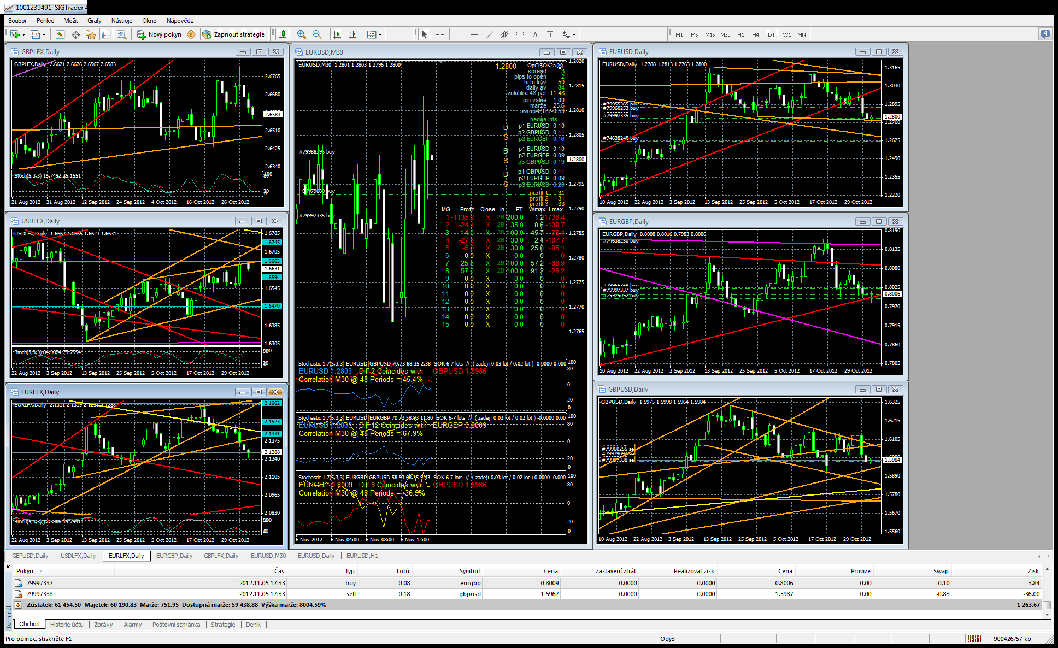The height and width of the screenshot is (648, 1058).
Task: Click the Nový pokyn button
Action: point(159,34)
